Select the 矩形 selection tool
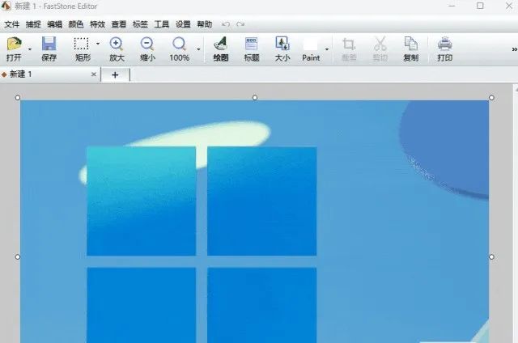This screenshot has height=343, width=518. tap(83, 49)
